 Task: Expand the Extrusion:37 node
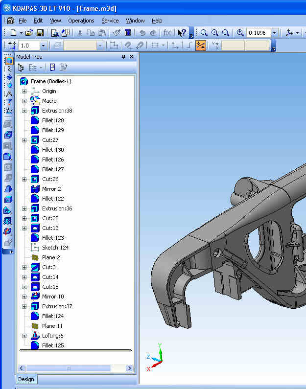coord(24,307)
